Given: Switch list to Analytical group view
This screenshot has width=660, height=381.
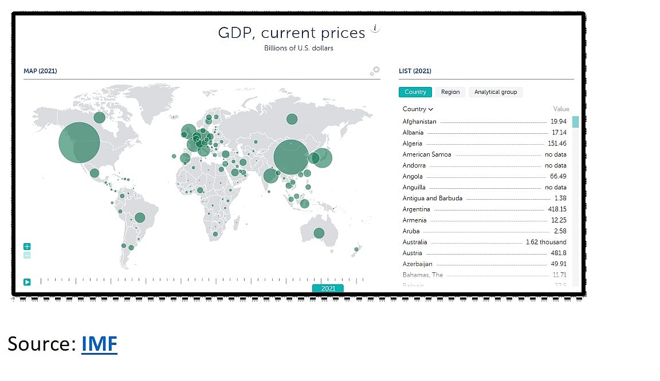Looking at the screenshot, I should click(496, 92).
